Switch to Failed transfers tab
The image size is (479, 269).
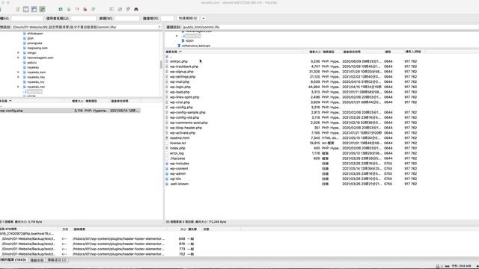pyautogui.click(x=37, y=260)
